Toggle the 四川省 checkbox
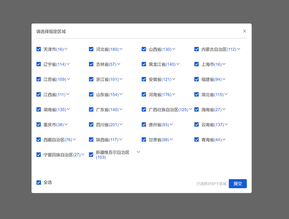Image resolution: width=289 pixels, height=219 pixels. coord(91,125)
